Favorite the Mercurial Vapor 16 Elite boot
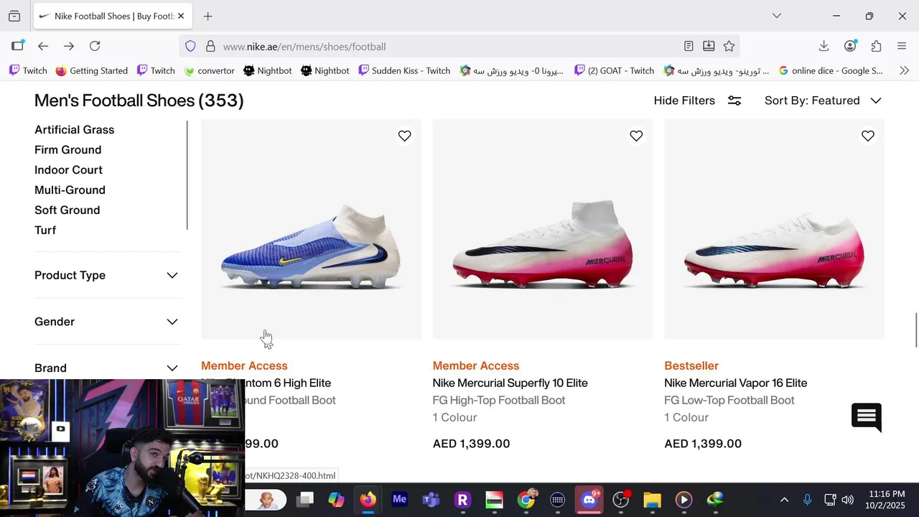The image size is (919, 517). pyautogui.click(x=868, y=136)
